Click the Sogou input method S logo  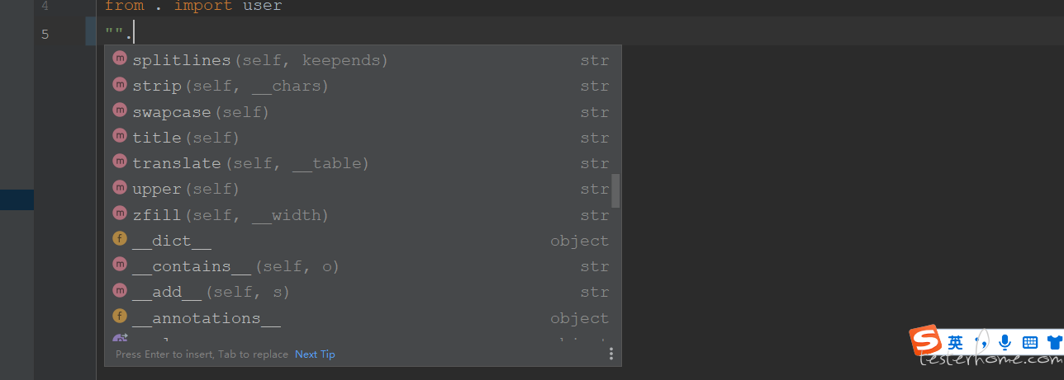tap(926, 341)
